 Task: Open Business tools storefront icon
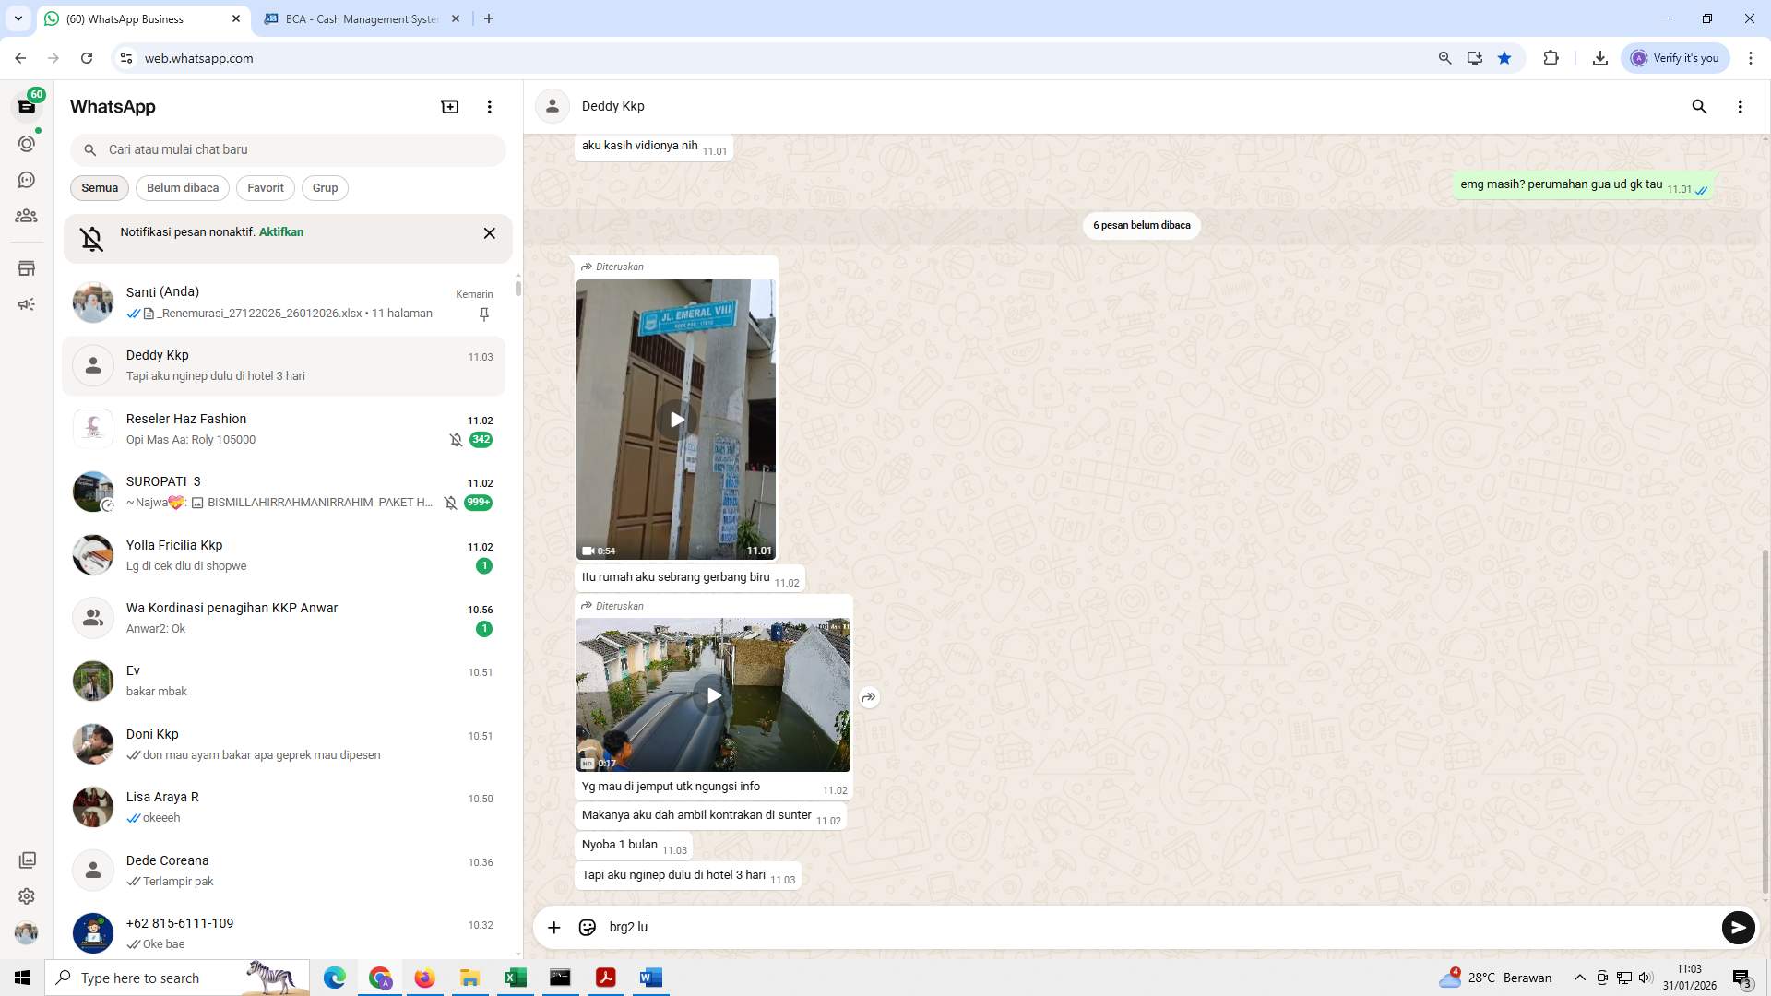point(27,268)
